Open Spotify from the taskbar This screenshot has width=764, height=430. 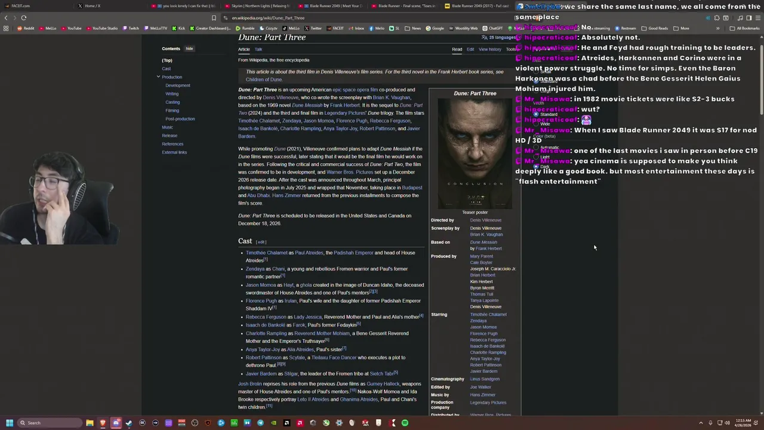point(405,423)
